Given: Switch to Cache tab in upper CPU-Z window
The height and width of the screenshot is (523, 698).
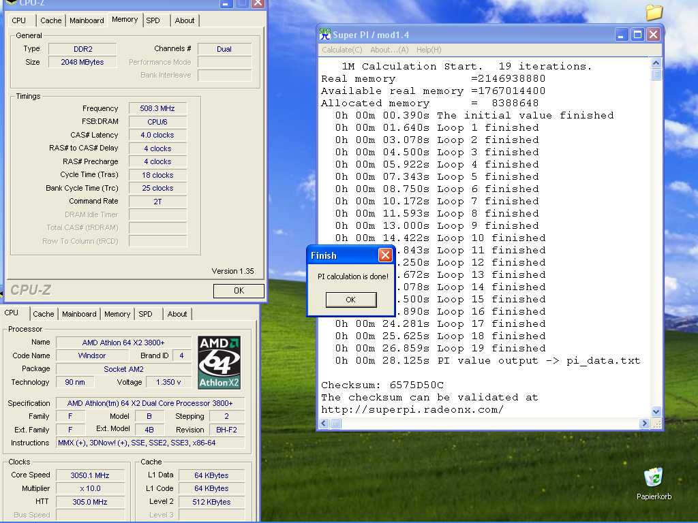Looking at the screenshot, I should (x=50, y=20).
